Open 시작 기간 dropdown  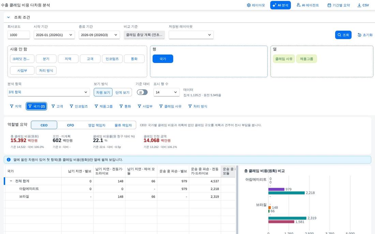[54, 35]
